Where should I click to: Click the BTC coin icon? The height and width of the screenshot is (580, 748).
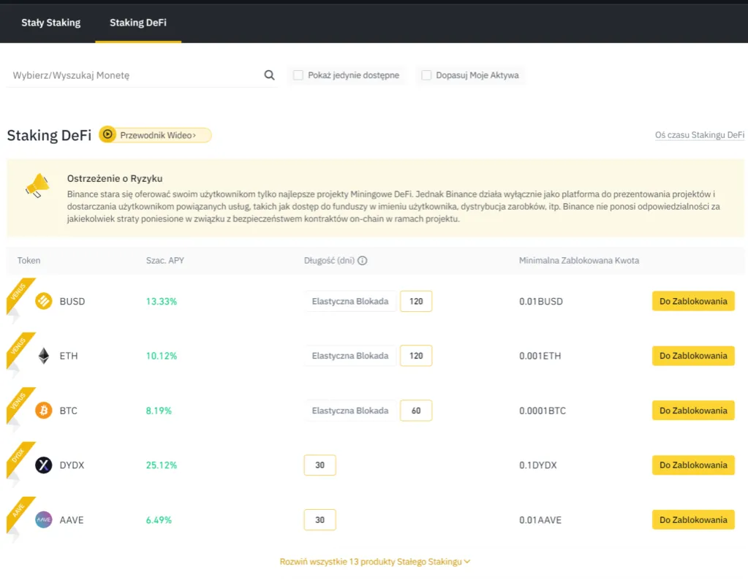[43, 411]
